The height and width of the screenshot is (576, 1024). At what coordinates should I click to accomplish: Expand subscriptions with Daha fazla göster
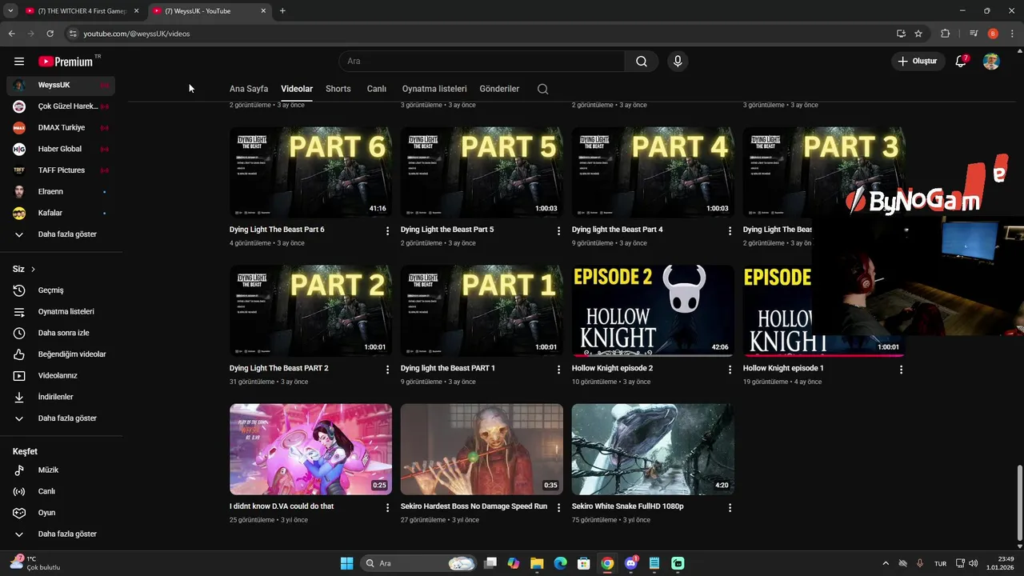click(61, 234)
